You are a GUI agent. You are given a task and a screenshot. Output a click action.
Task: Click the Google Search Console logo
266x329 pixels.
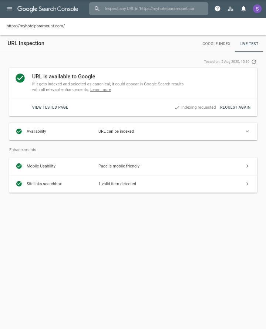click(x=48, y=9)
